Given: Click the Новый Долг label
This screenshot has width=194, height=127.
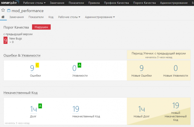Looking at the screenshot, I should 142,116.
